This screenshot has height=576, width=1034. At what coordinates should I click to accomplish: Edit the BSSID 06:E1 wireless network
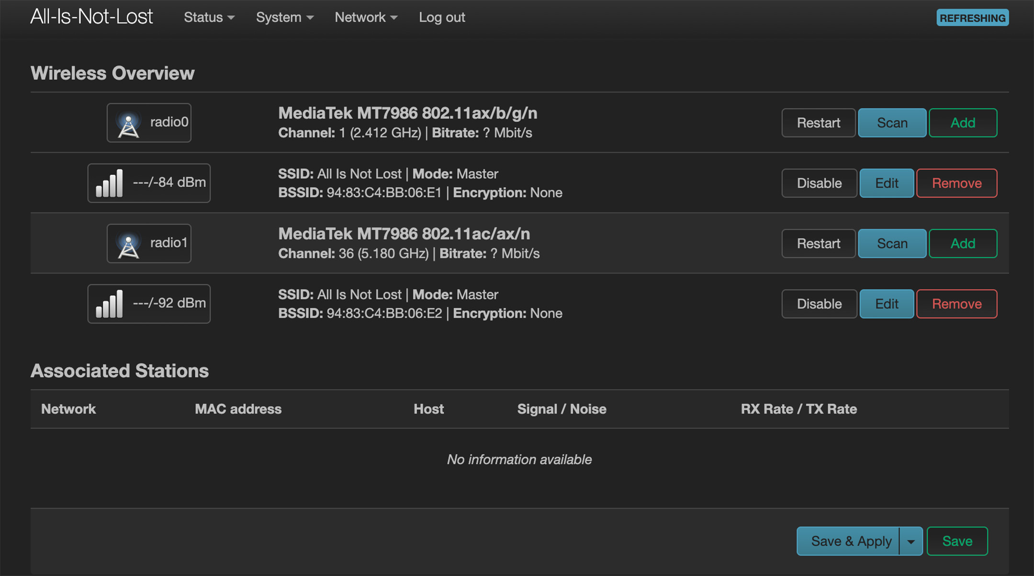click(886, 183)
